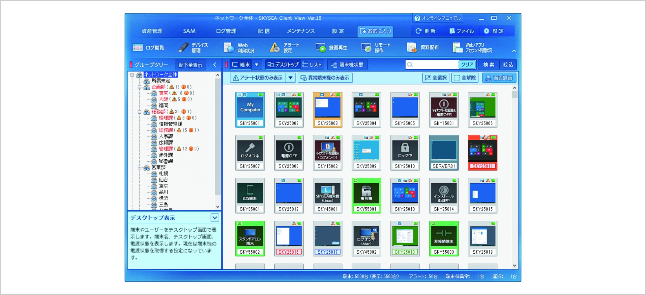Switch to リスト view
This screenshot has height=295, width=646.
click(x=312, y=65)
